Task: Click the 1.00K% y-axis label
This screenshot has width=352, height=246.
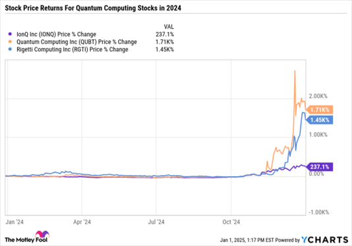Action: click(x=318, y=135)
